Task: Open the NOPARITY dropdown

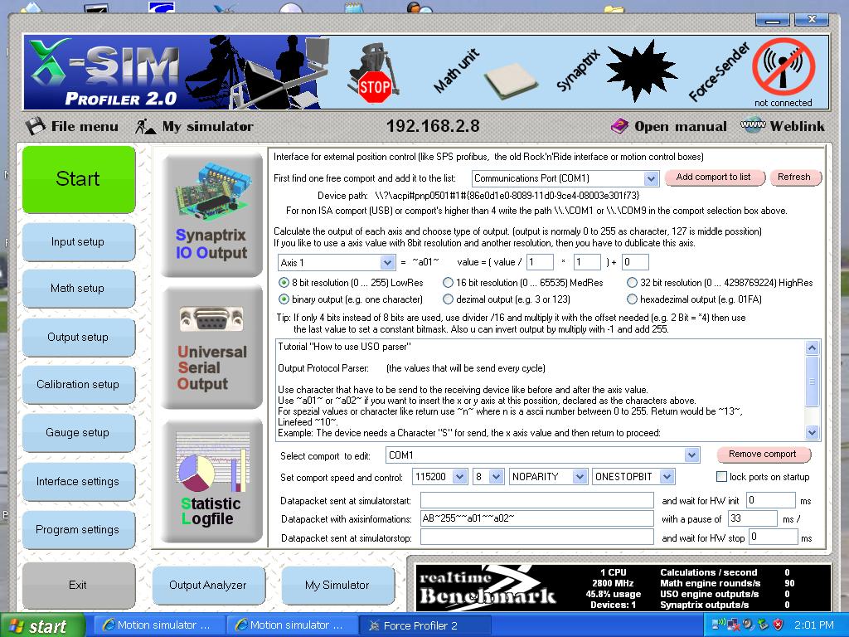Action: pyautogui.click(x=580, y=477)
